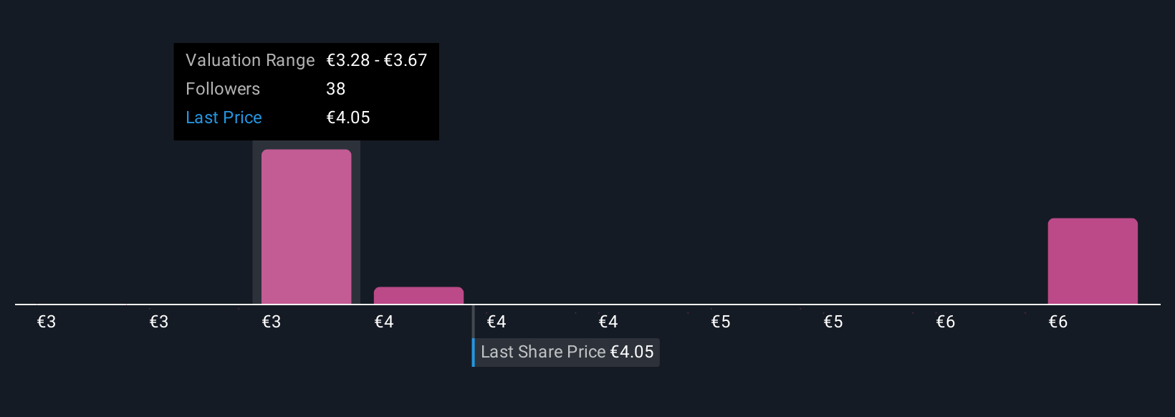The image size is (1175, 417).
Task: Select the followers count 38
Action: point(335,89)
